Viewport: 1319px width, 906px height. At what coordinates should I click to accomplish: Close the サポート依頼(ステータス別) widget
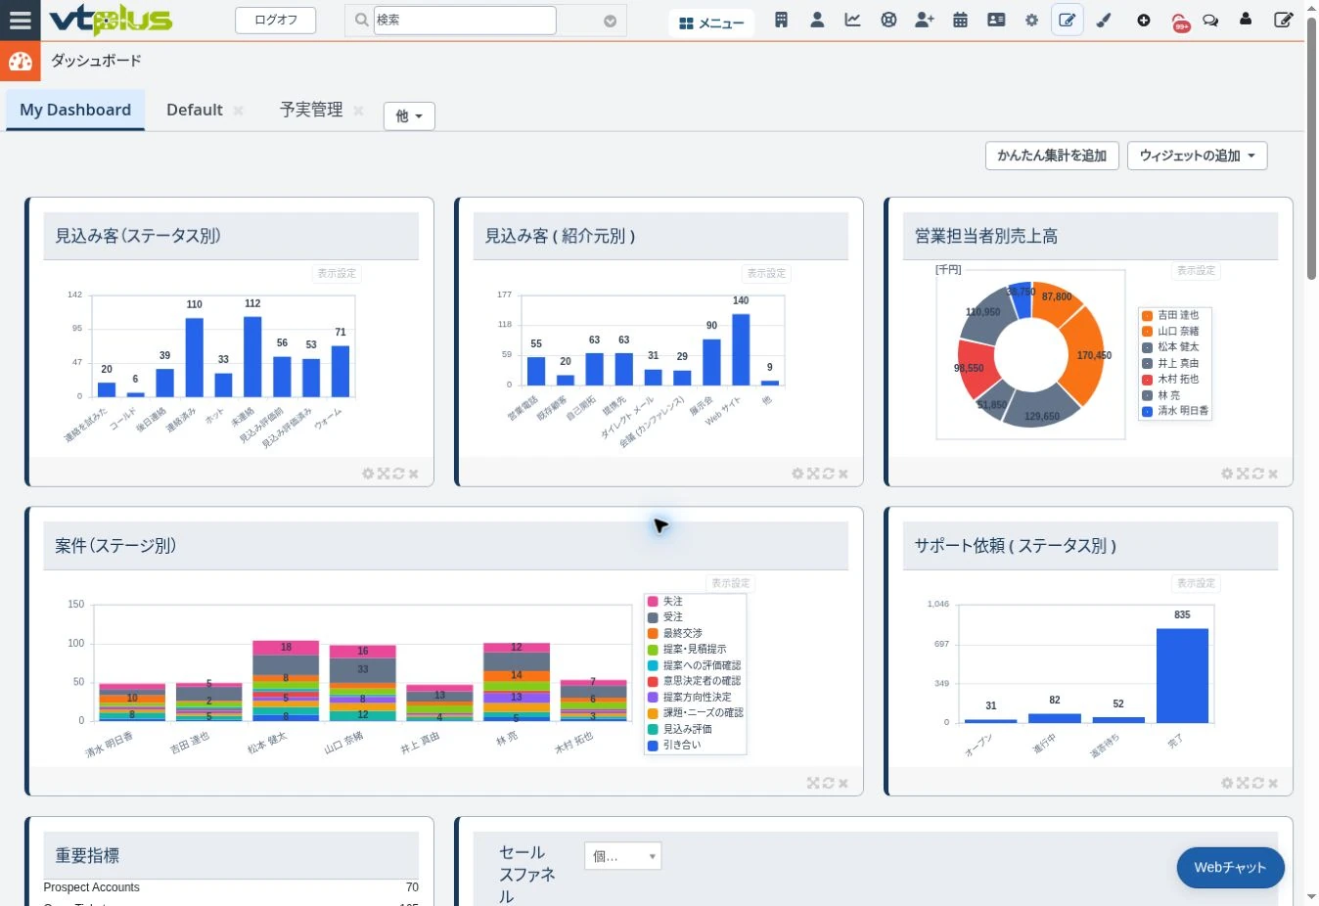point(1273,784)
